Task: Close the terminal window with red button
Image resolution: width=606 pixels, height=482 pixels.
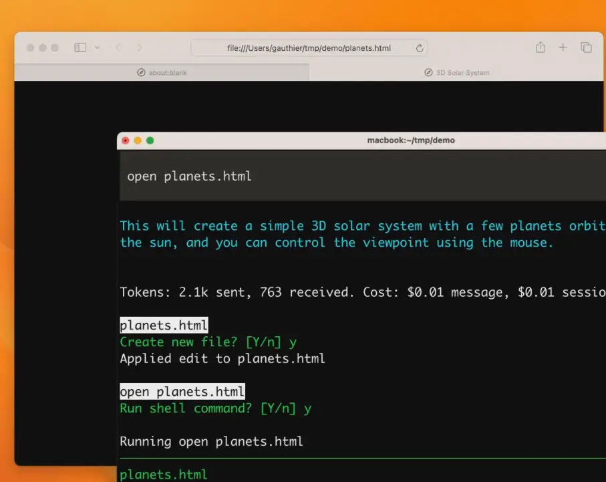Action: coord(126,140)
